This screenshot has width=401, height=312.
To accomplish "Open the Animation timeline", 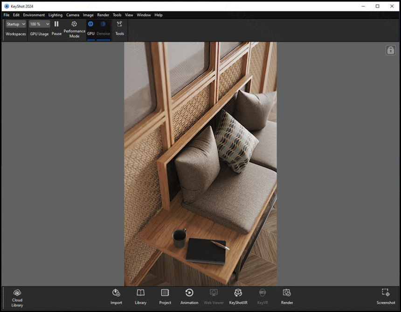I will 189,297.
